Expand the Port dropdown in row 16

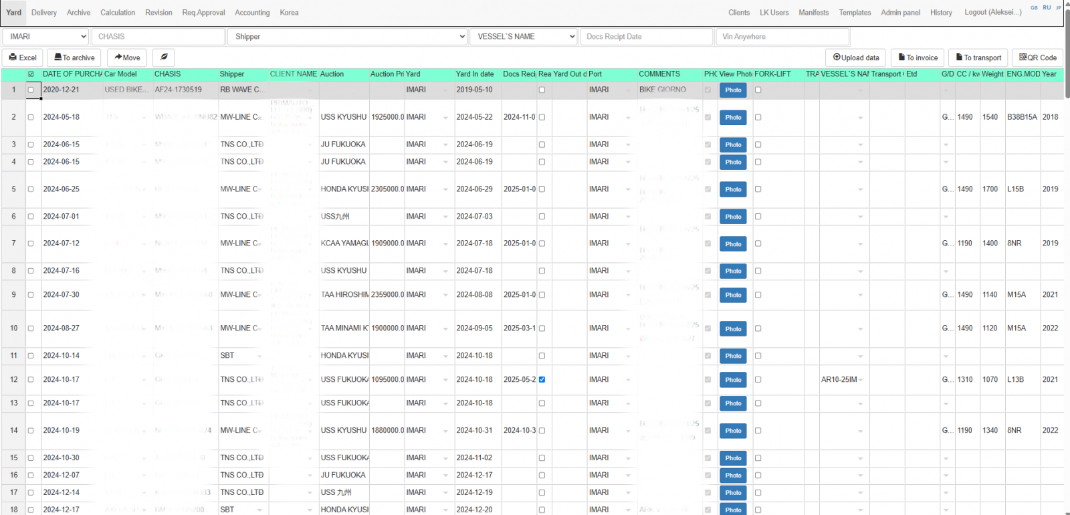[x=628, y=476]
